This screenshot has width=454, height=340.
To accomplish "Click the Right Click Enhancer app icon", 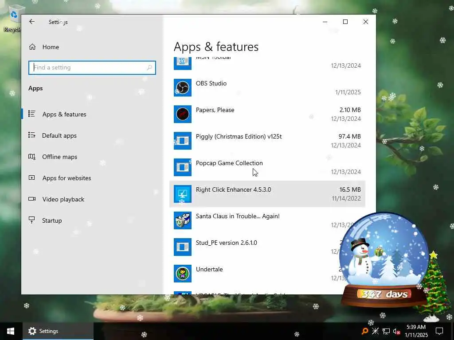I will pyautogui.click(x=182, y=194).
